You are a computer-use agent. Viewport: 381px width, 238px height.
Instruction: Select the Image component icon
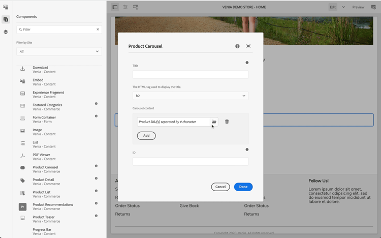22,131
